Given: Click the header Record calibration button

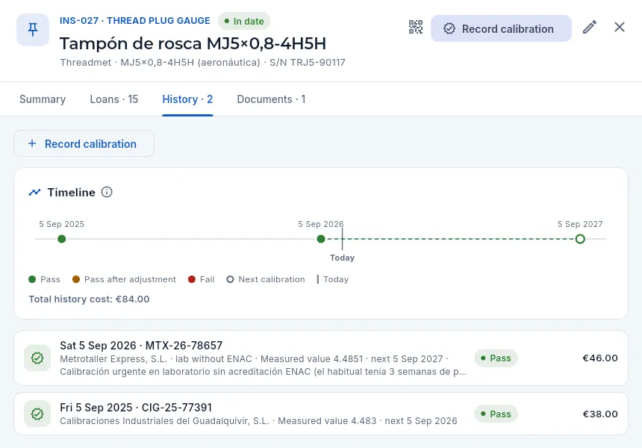Looking at the screenshot, I should click(501, 28).
